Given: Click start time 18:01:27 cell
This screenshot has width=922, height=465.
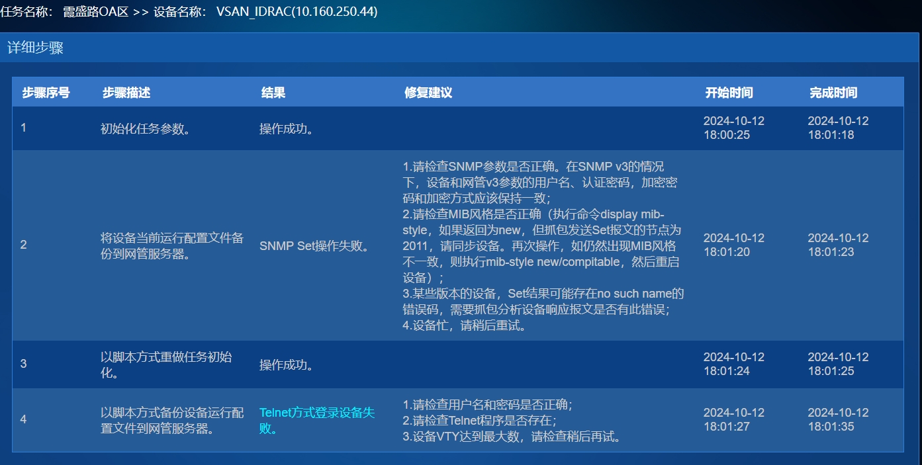Looking at the screenshot, I should pos(733,419).
